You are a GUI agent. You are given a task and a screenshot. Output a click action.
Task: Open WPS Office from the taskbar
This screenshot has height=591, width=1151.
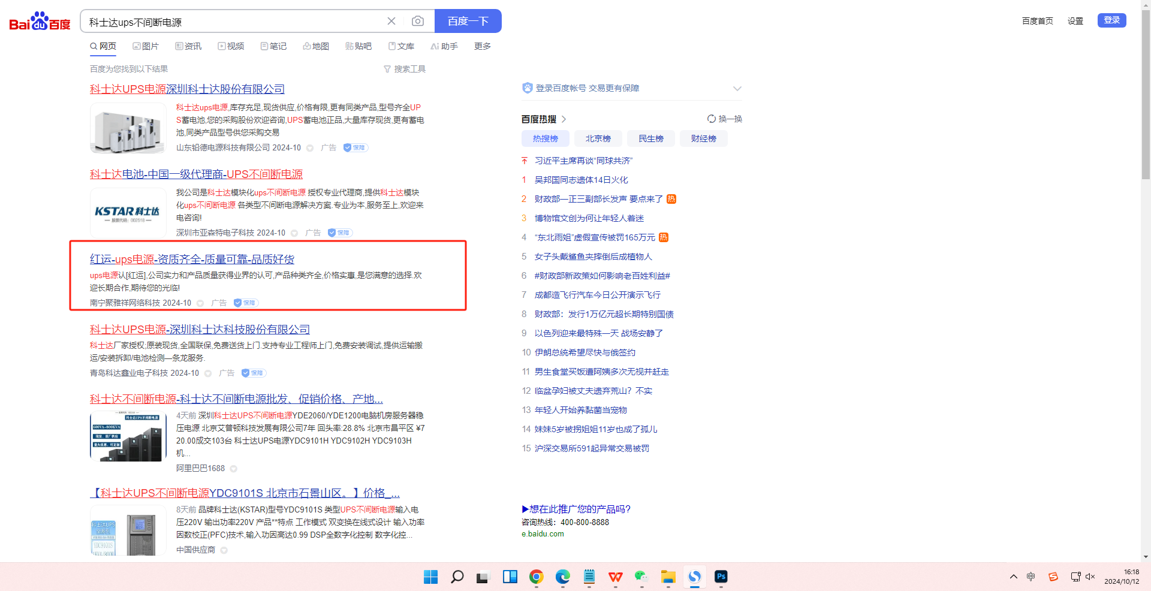pos(615,577)
